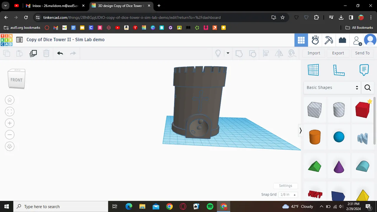Zoom out of the workplane

10,135
